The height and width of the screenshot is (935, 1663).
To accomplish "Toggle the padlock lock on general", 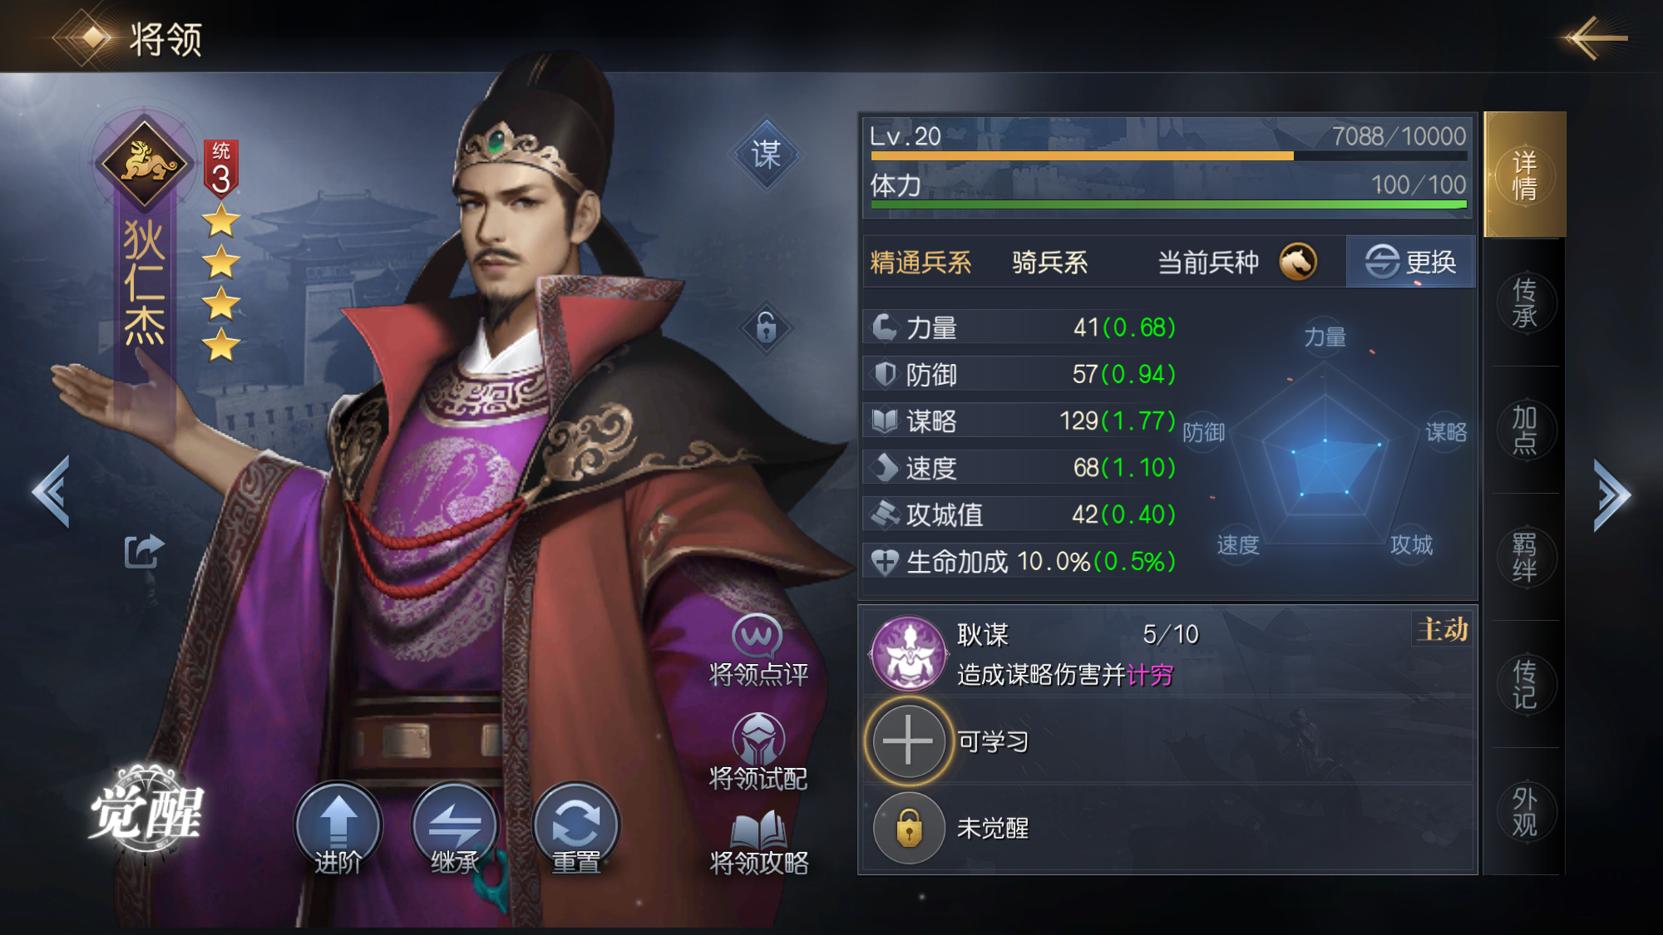I will [766, 327].
